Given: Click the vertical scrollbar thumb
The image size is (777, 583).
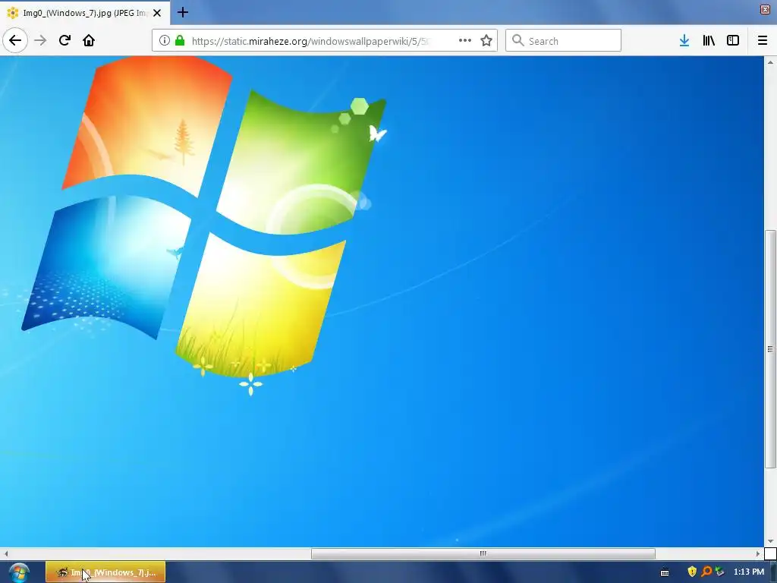Looking at the screenshot, I should (x=770, y=349).
